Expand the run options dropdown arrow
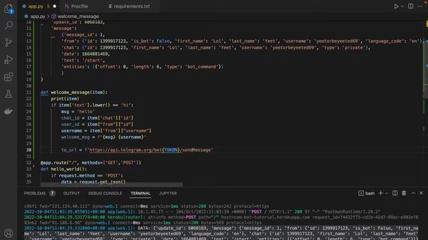Image resolution: width=428 pixels, height=240 pixels. point(403,6)
